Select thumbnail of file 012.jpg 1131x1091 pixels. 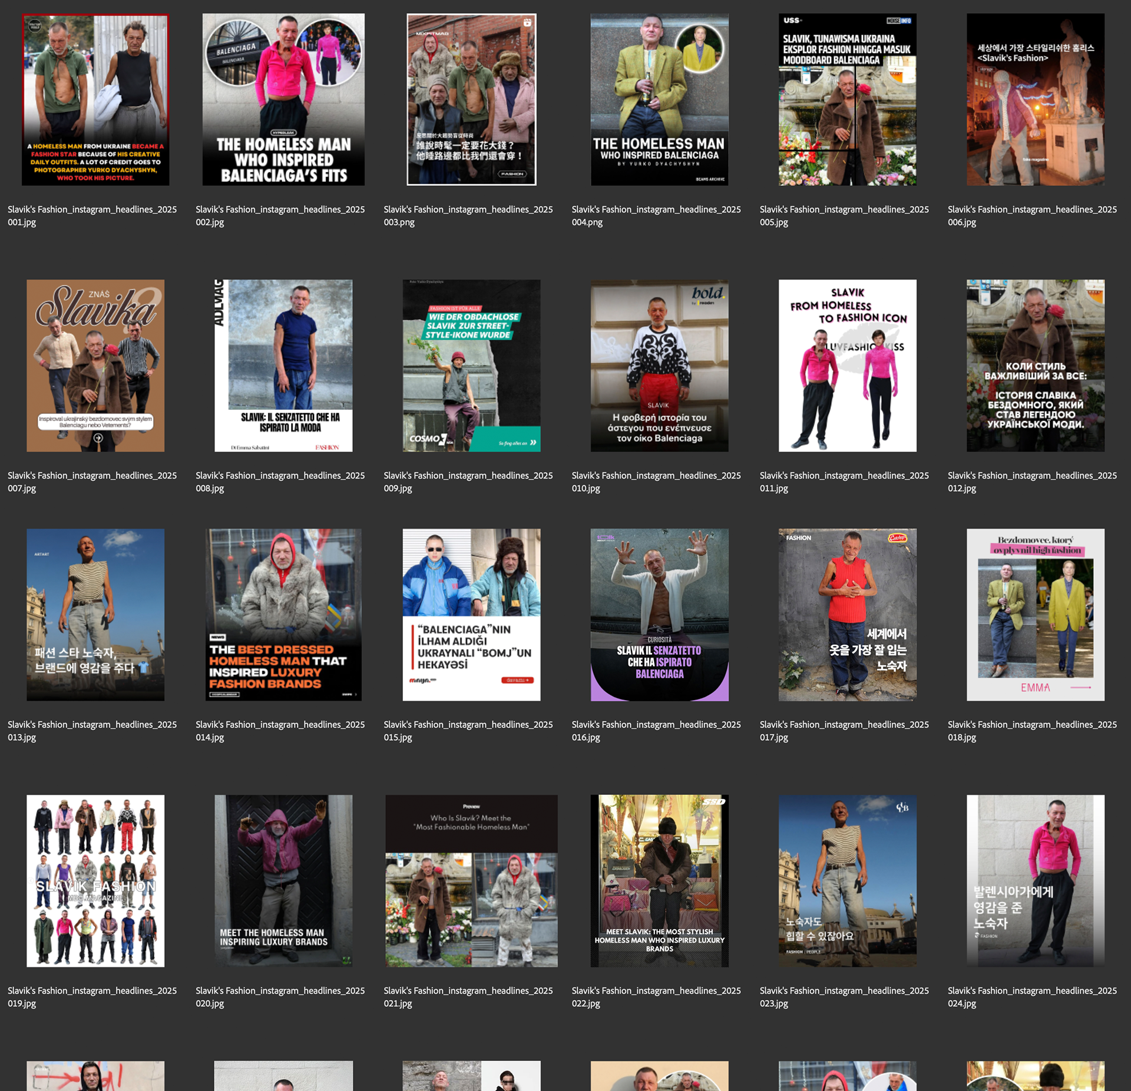tap(1036, 366)
